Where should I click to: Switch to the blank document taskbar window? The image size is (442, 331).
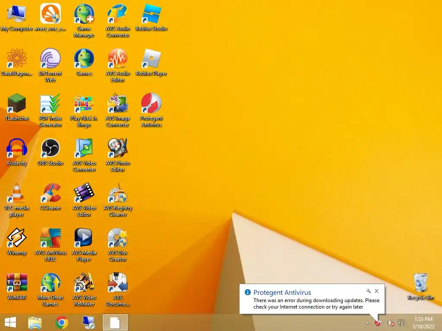coord(115,322)
